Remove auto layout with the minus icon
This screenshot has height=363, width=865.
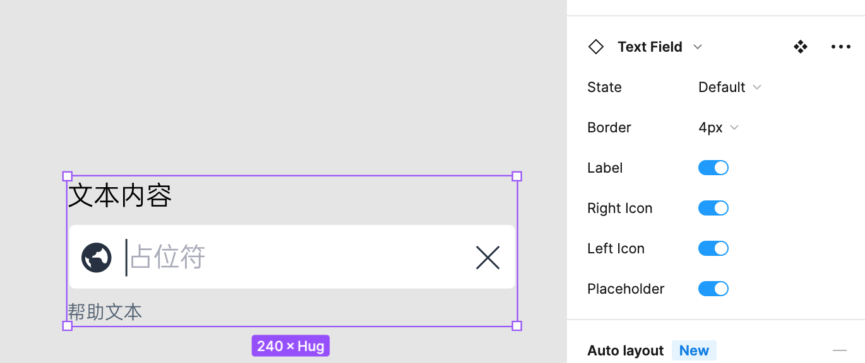click(839, 350)
